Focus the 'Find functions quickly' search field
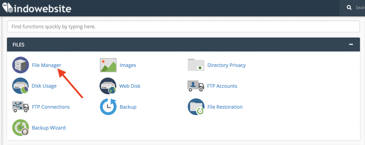 tap(184, 27)
